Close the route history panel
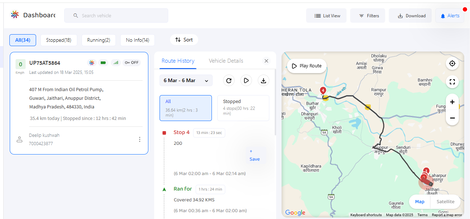470x219 pixels. pyautogui.click(x=266, y=61)
